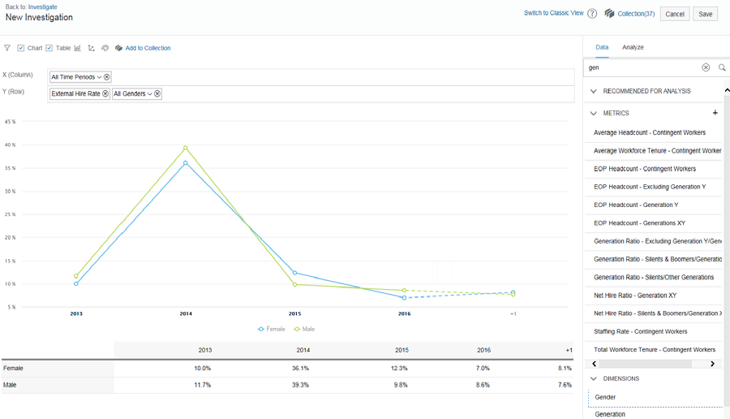
Task: Click the Male row header in table
Action: click(x=58, y=385)
